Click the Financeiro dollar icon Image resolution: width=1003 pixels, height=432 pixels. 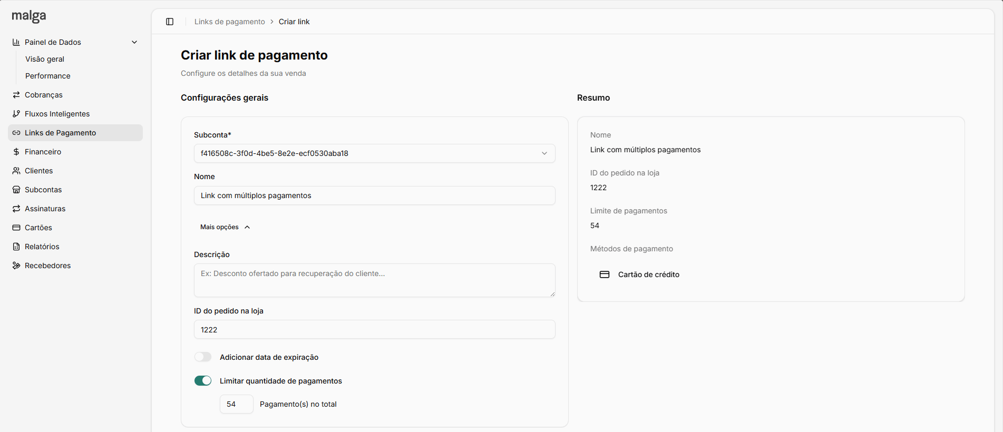(16, 152)
